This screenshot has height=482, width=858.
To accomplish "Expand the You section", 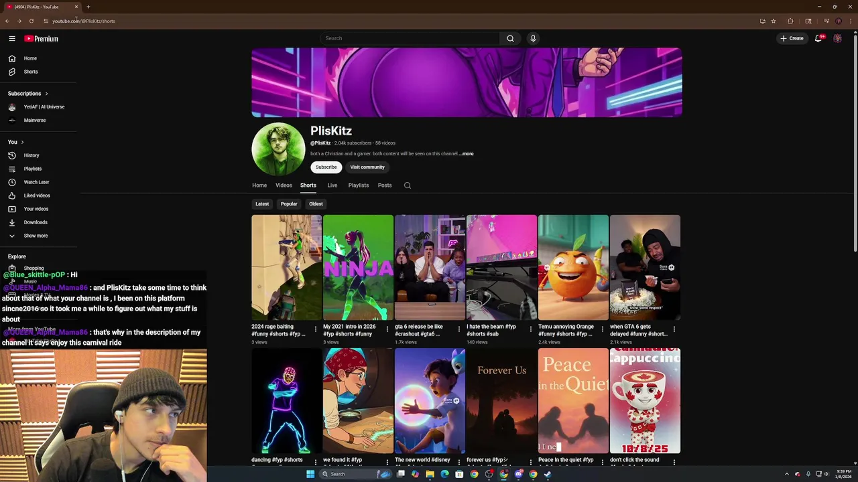I will [16, 142].
